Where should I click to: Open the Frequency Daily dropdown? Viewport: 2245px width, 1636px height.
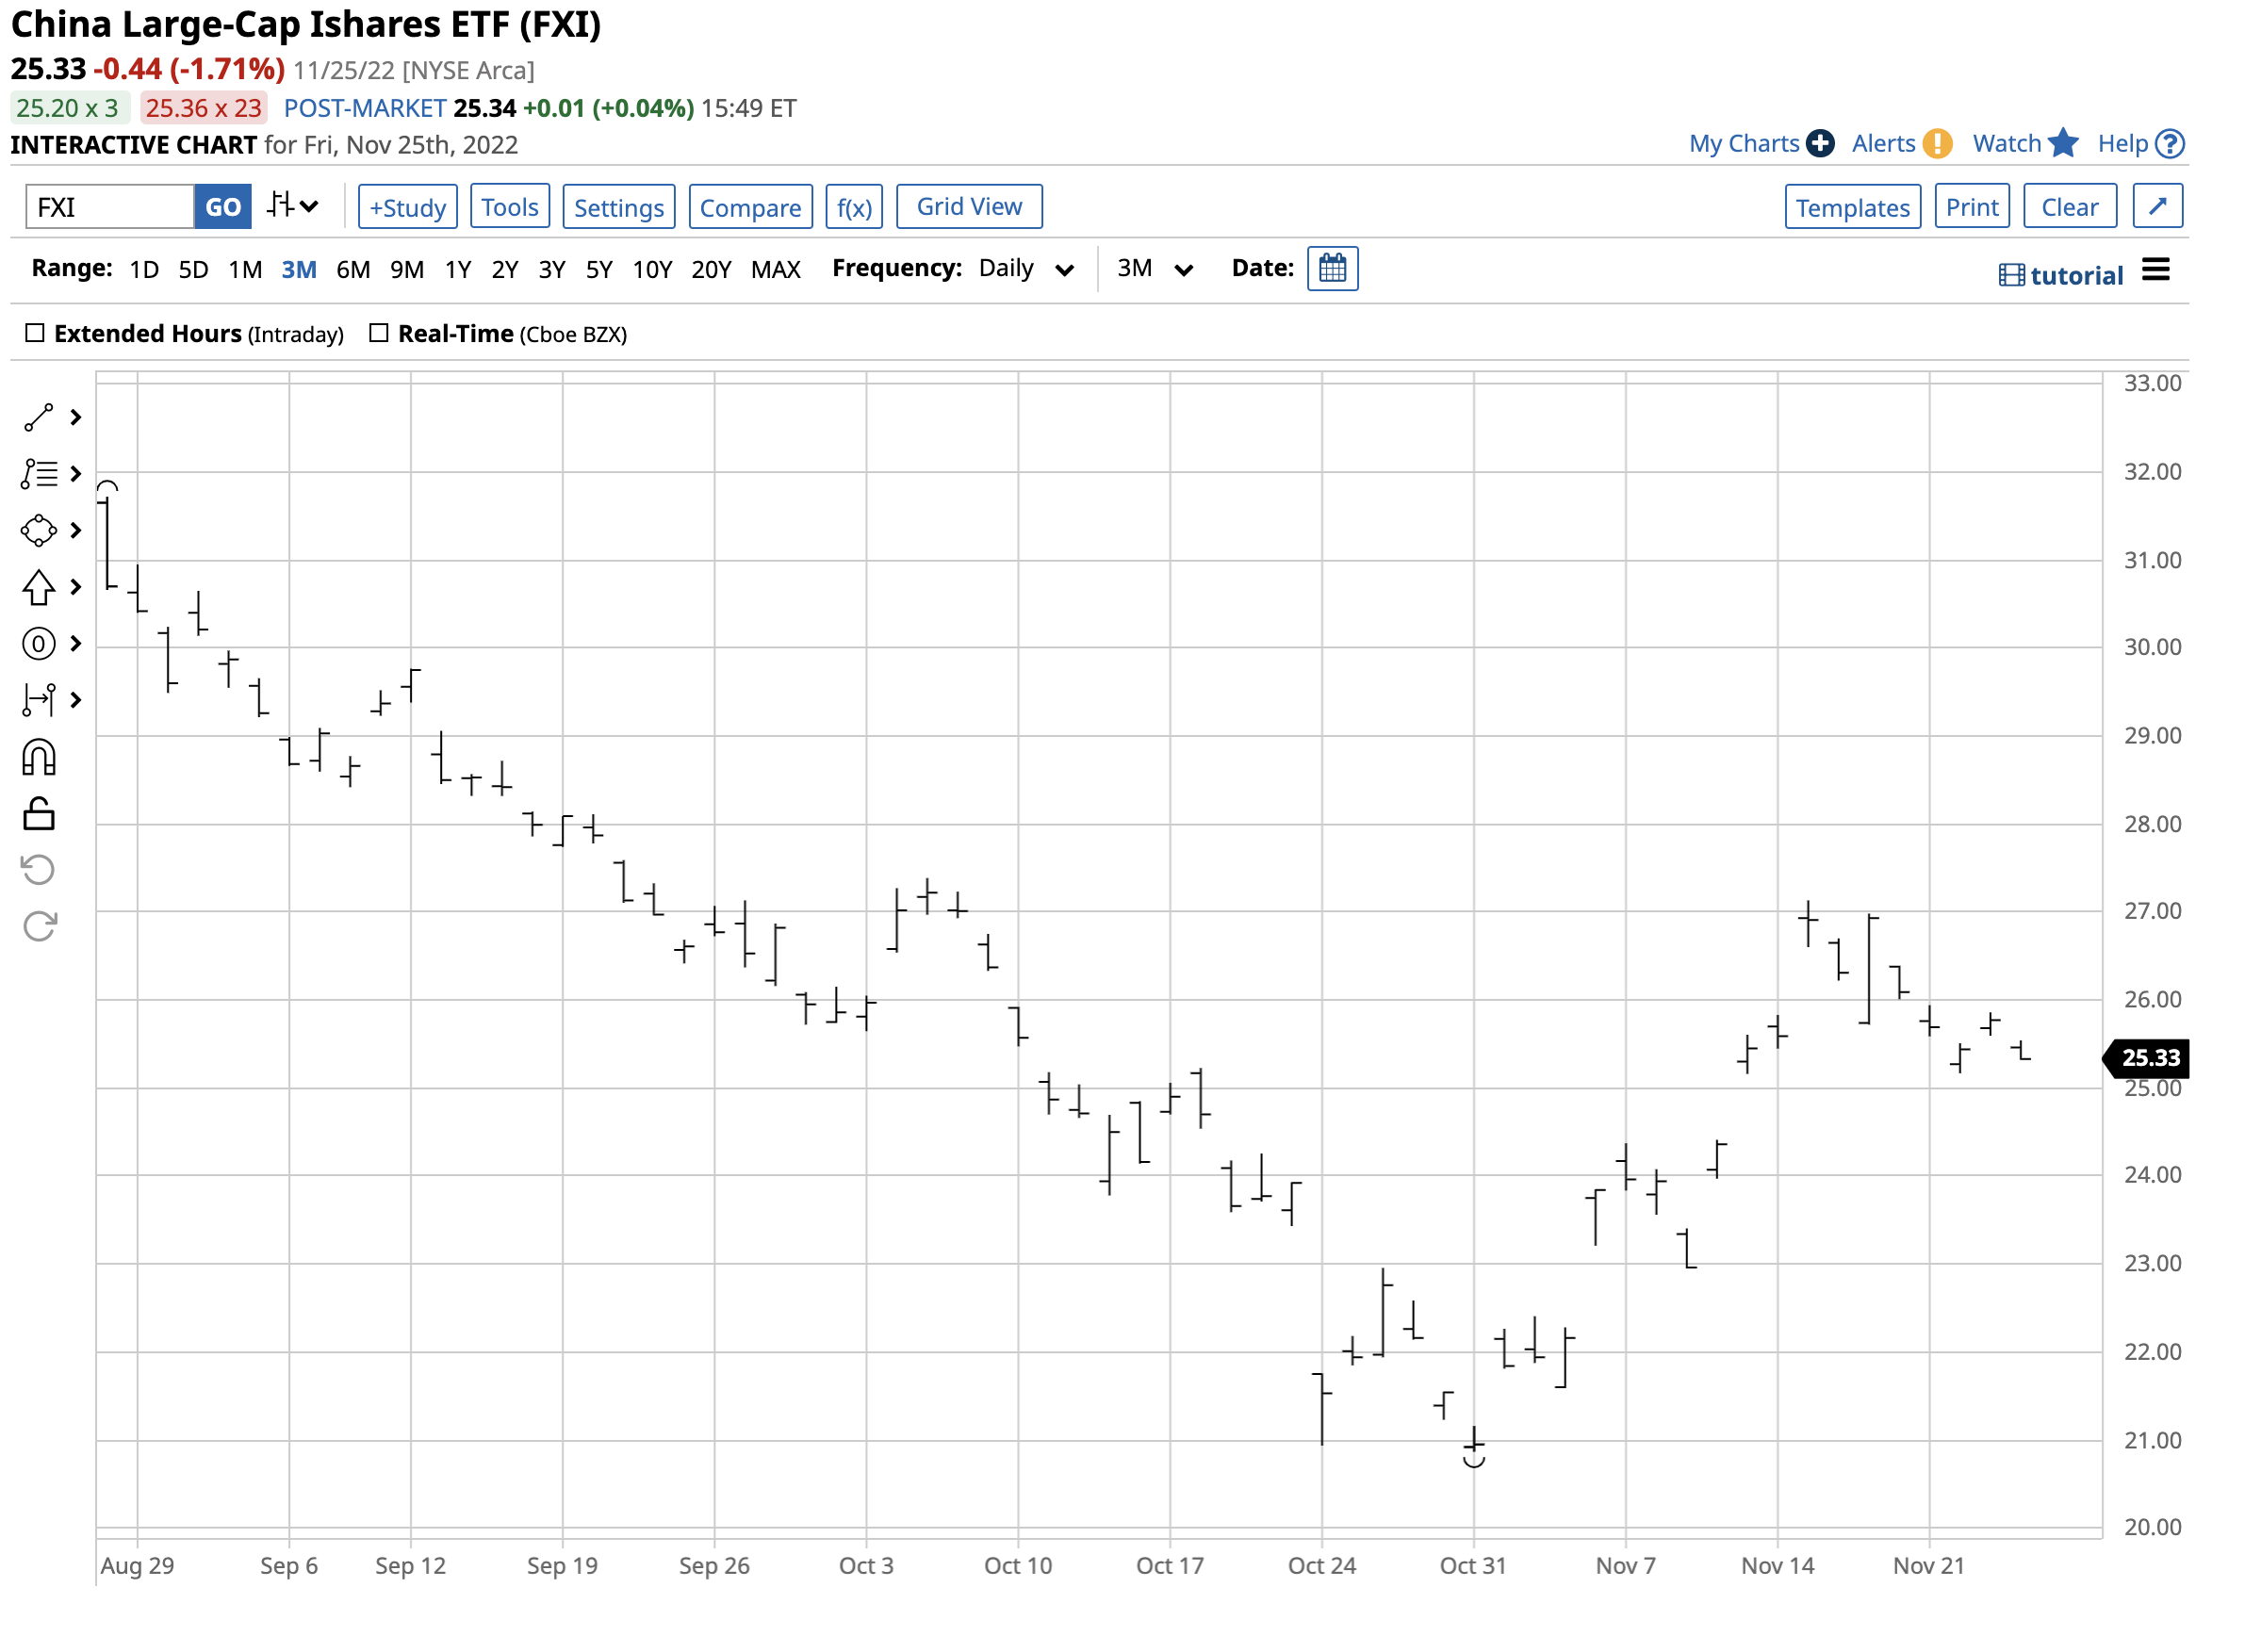1025,270
